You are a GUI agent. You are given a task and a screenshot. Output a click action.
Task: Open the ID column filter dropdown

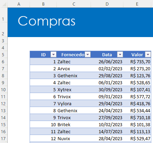click(x=54, y=55)
